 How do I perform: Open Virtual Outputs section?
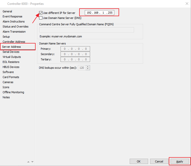pyautogui.click(x=12, y=57)
